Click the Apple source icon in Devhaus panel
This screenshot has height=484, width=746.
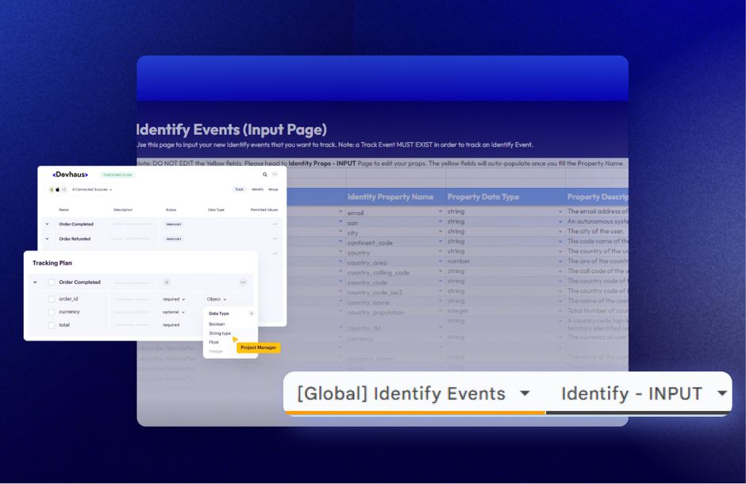pos(58,189)
